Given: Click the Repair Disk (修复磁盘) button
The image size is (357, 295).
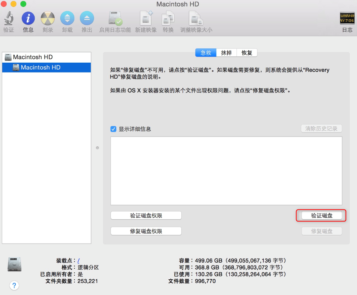Looking at the screenshot, I should pyautogui.click(x=322, y=231).
